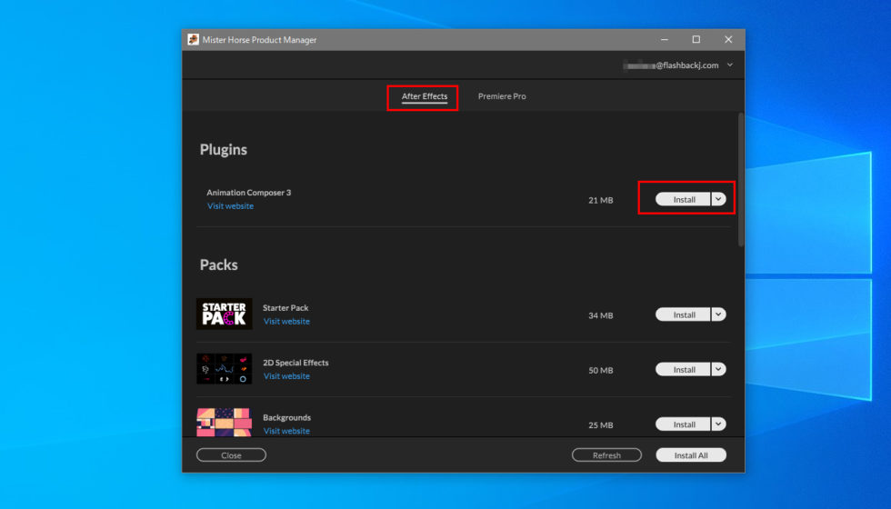
Task: Expand the account email dropdown
Action: click(729, 65)
